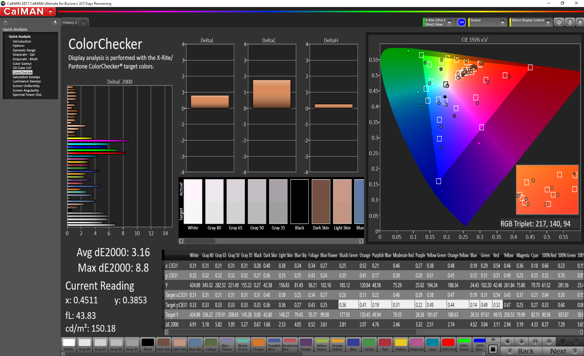Select the Purple pattern swatch
The height and width of the screenshot is (356, 584).
[306, 345]
